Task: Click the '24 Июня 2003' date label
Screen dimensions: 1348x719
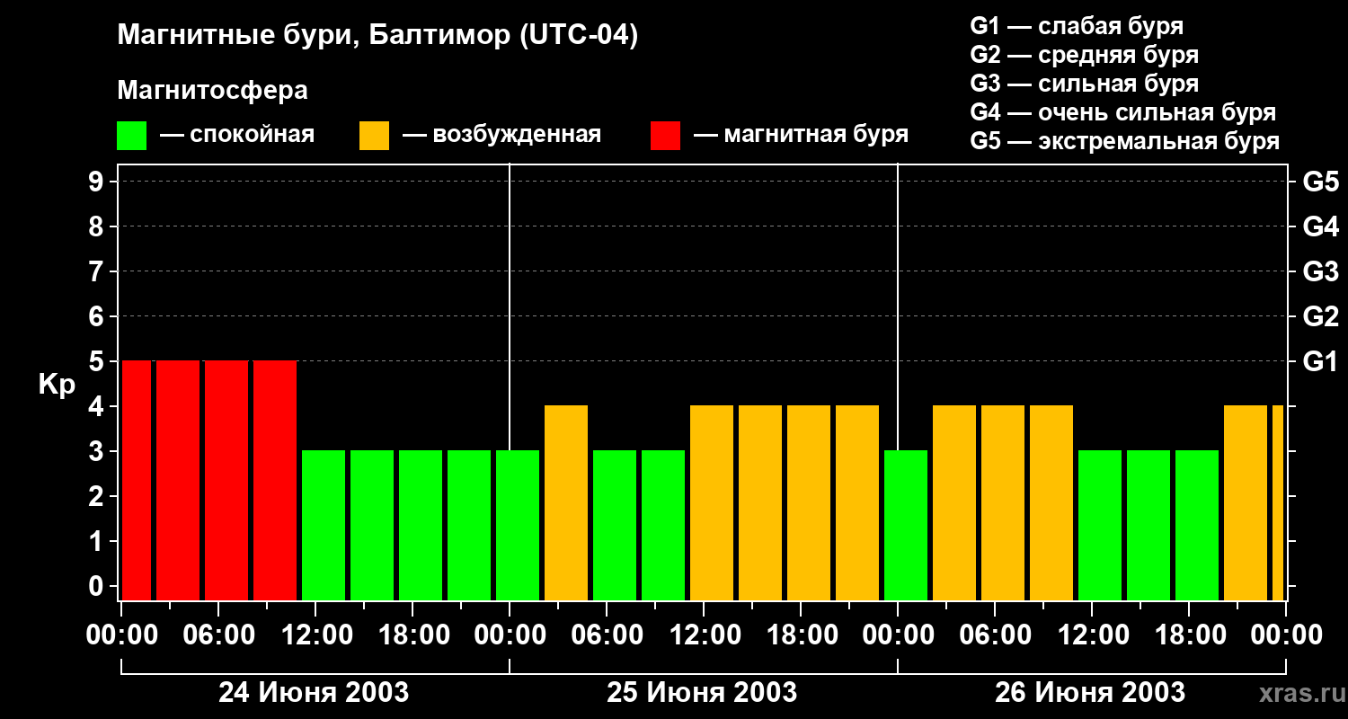Action: click(x=314, y=693)
